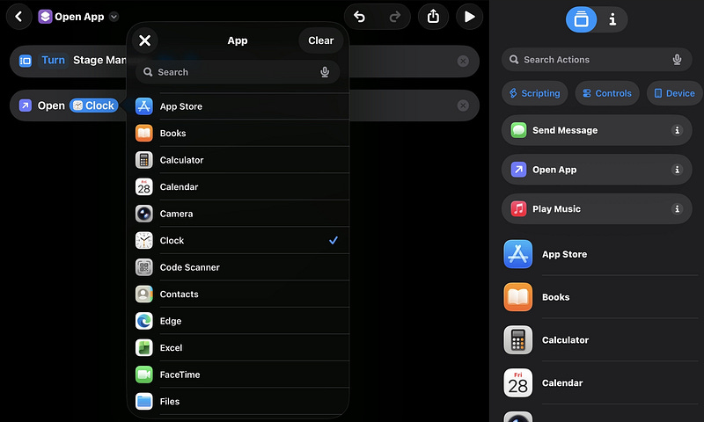Viewport: 704px width, 422px height.
Task: Open the Controls category
Action: [x=607, y=93]
